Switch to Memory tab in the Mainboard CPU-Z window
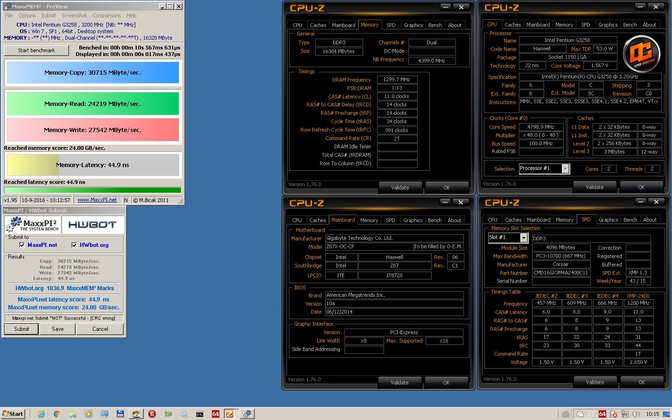 (369, 220)
